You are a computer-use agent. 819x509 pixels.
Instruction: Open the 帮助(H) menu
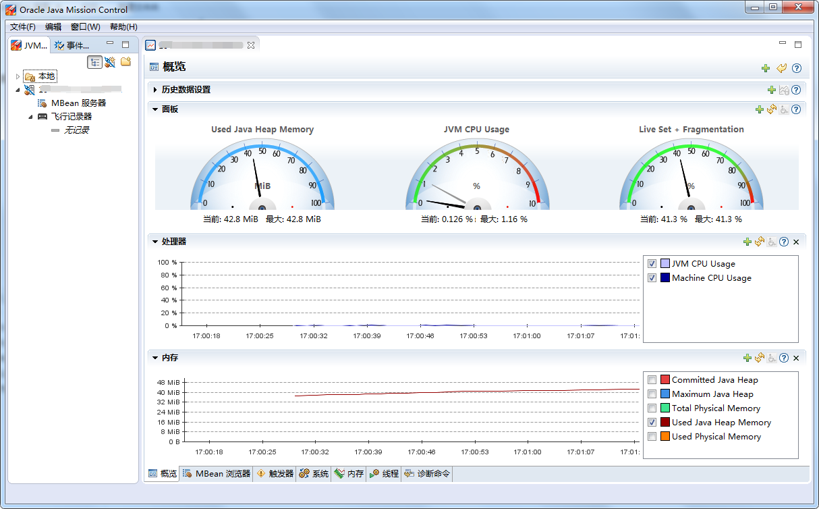123,27
